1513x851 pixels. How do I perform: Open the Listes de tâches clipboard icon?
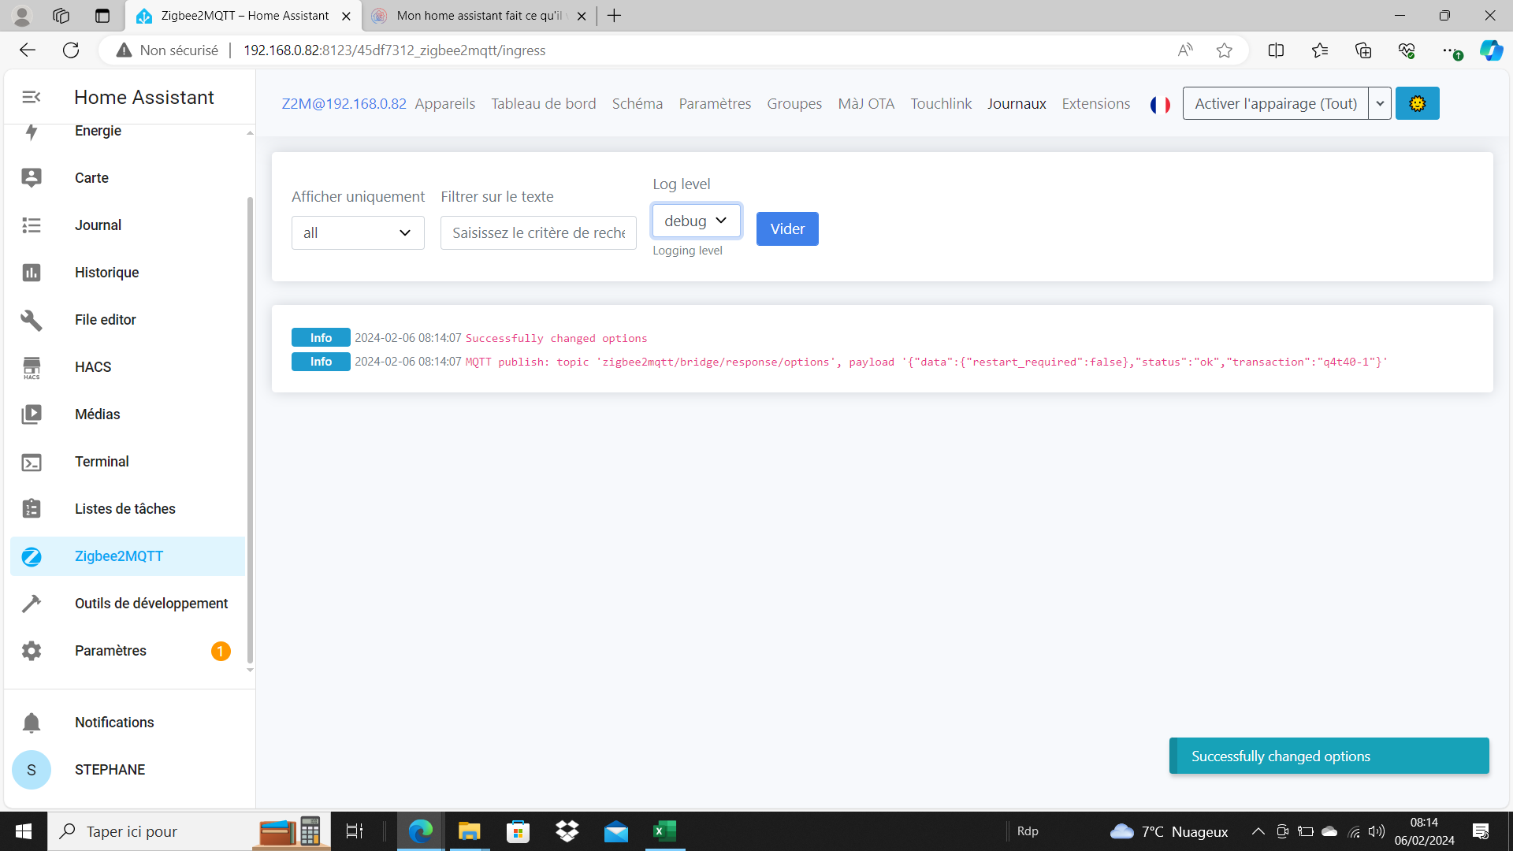click(x=32, y=509)
